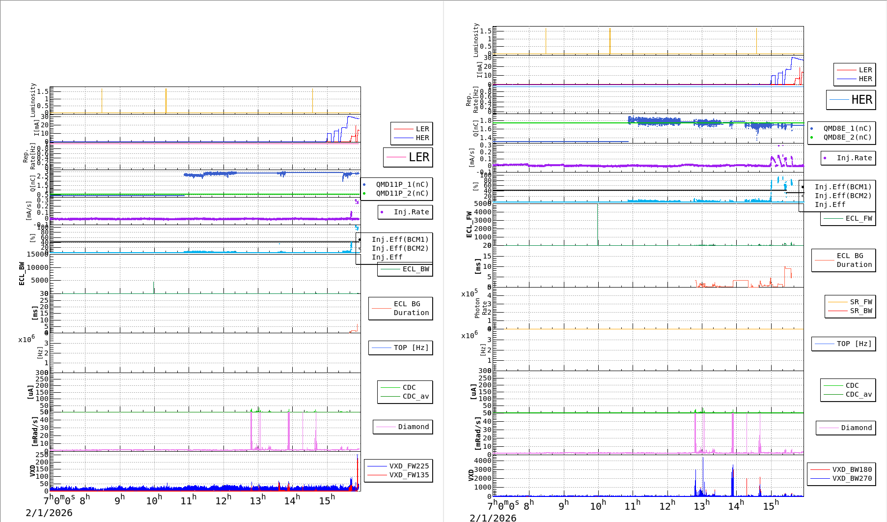
Task: Select the Inj.Rate legend in left panel
Action: click(x=406, y=212)
